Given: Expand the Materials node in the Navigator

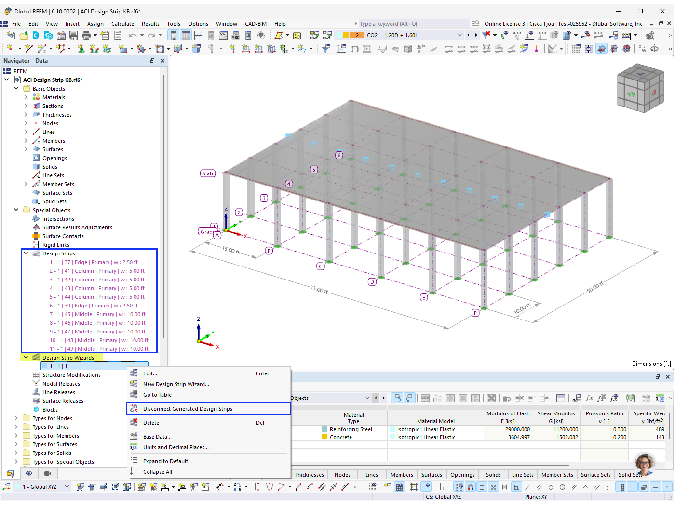Looking at the screenshot, I should tap(26, 97).
